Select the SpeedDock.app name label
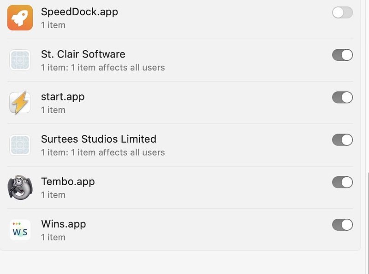369x274 pixels. click(79, 12)
